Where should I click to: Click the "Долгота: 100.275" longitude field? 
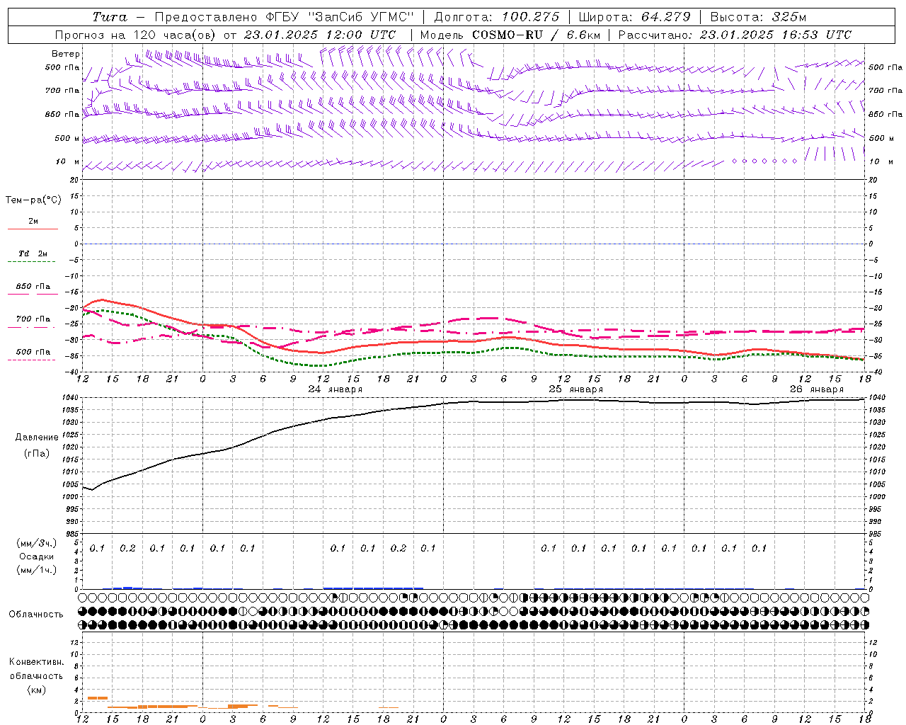[x=497, y=17]
